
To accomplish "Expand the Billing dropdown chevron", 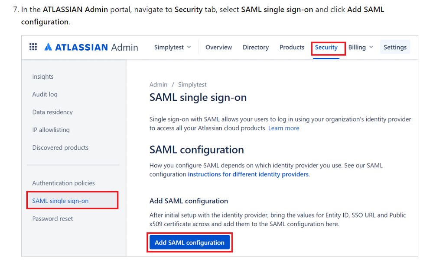I will [x=371, y=48].
